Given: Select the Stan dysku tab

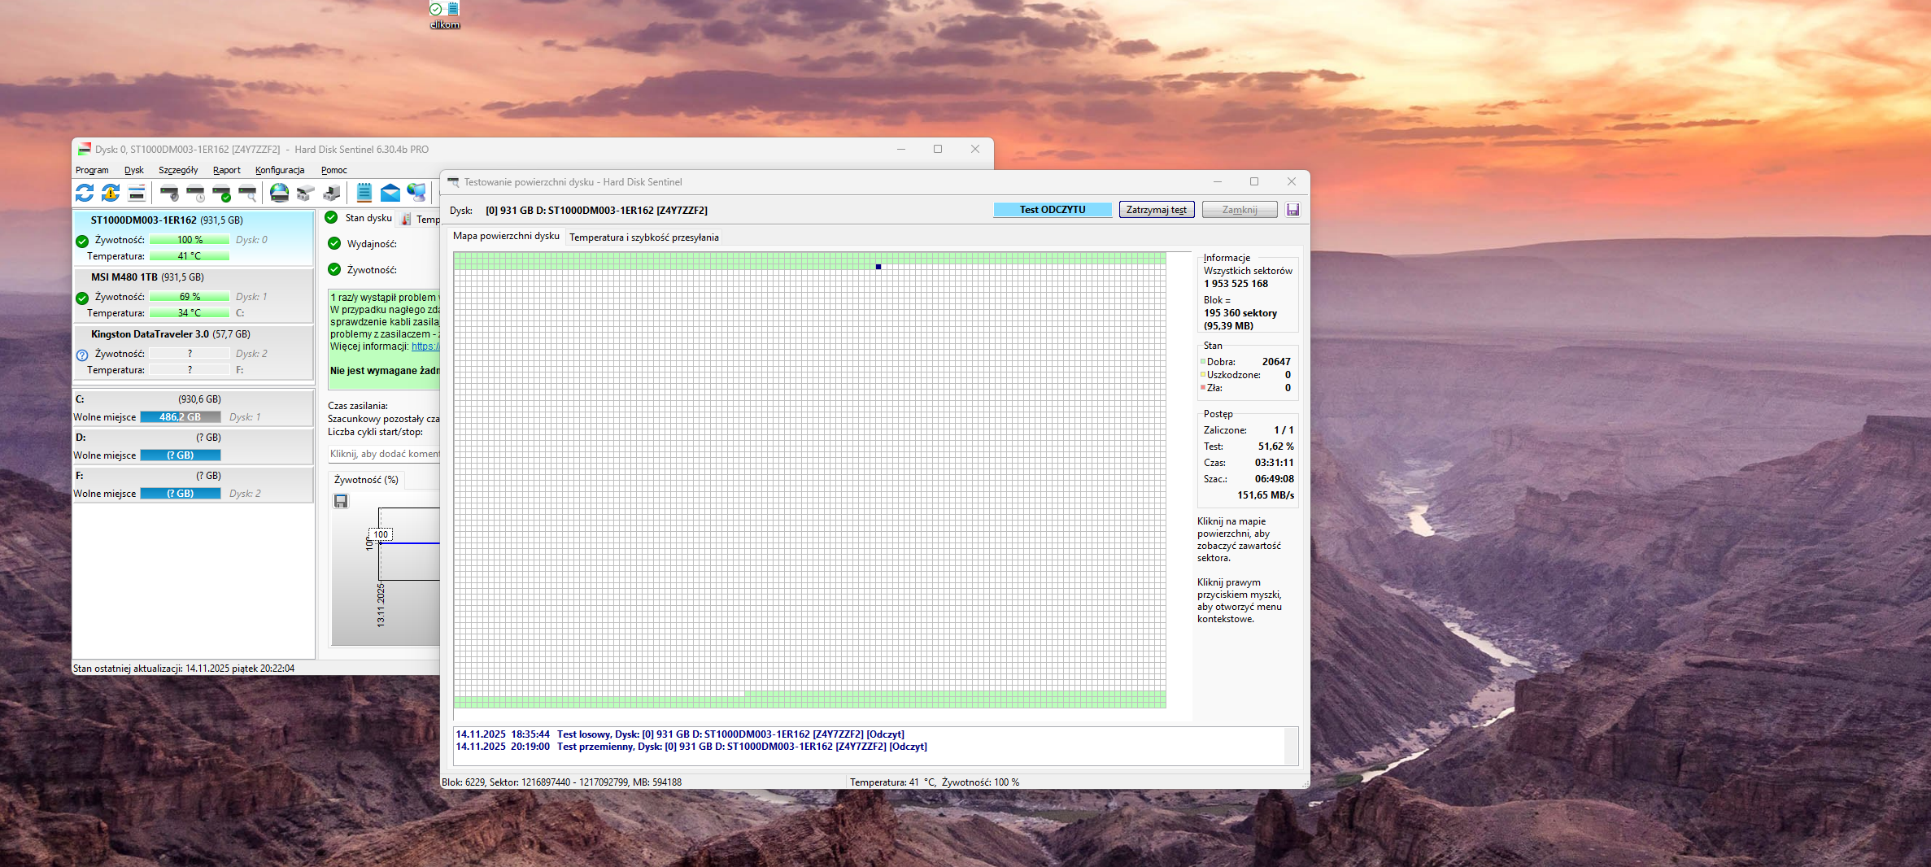Looking at the screenshot, I should click(x=368, y=218).
